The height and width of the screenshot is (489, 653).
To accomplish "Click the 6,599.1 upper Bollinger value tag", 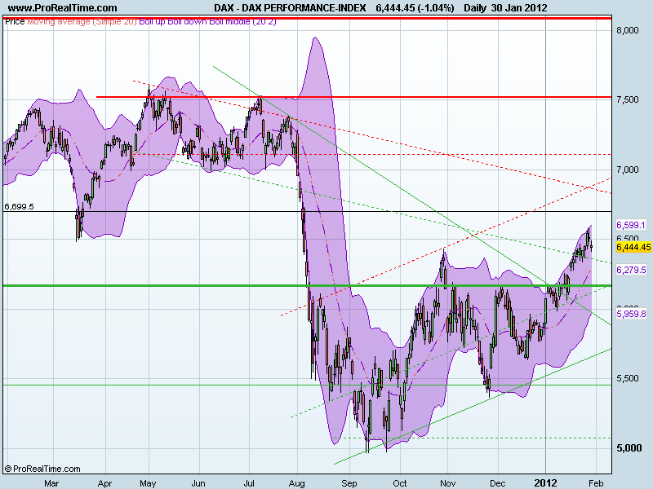I will [x=631, y=225].
